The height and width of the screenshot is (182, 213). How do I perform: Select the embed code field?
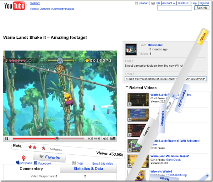click(x=165, y=79)
